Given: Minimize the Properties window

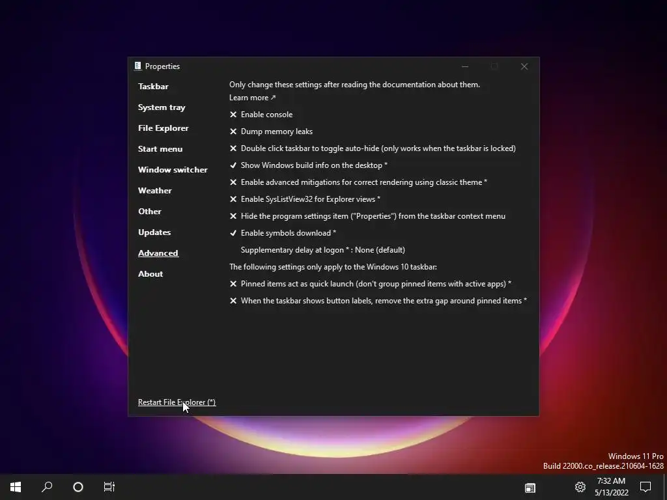Looking at the screenshot, I should click(x=465, y=66).
